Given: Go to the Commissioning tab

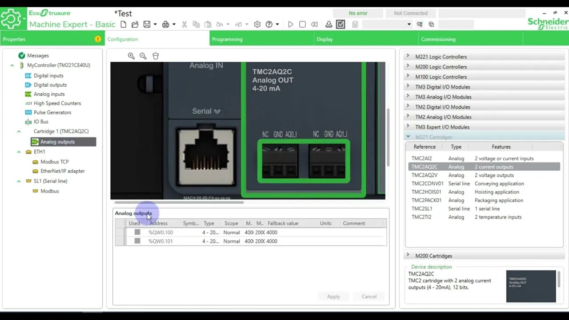Looking at the screenshot, I should pyautogui.click(x=471, y=39).
